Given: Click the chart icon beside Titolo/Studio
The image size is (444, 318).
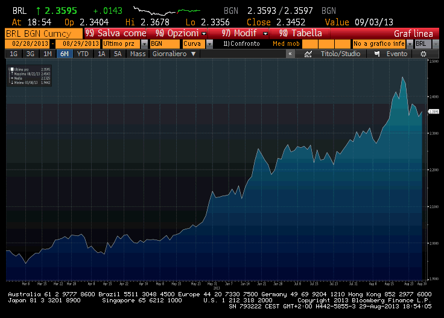Looking at the screenshot, I should (x=308, y=54).
